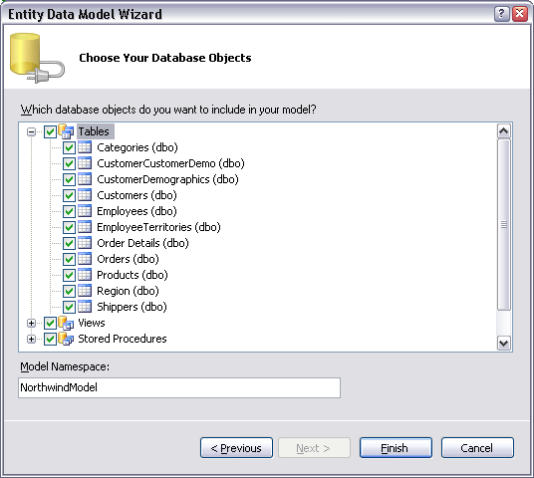The height and width of the screenshot is (478, 534).
Task: Click the Views folder icon
Action: click(66, 323)
